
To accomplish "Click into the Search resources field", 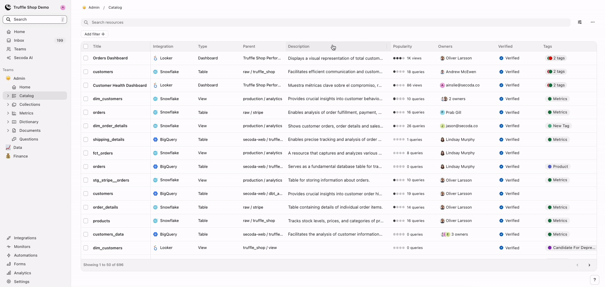I will (325, 22).
